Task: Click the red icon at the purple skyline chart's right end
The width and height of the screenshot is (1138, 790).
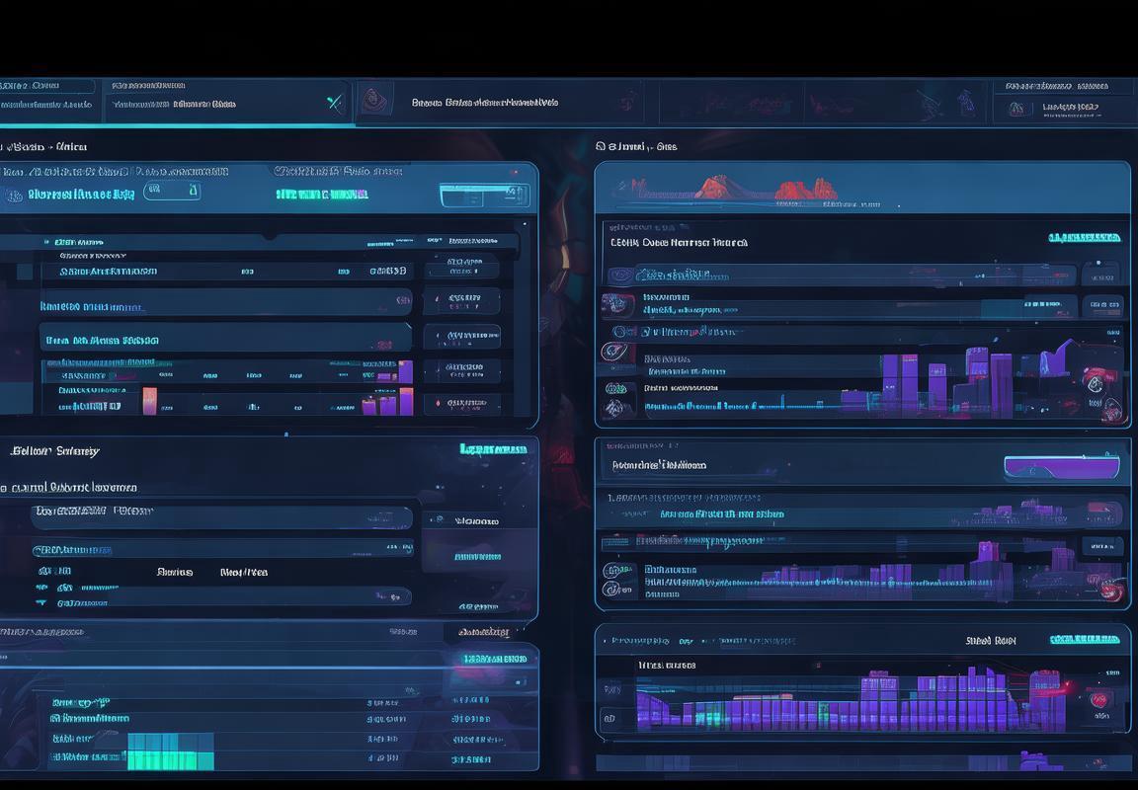Action: point(1094,378)
